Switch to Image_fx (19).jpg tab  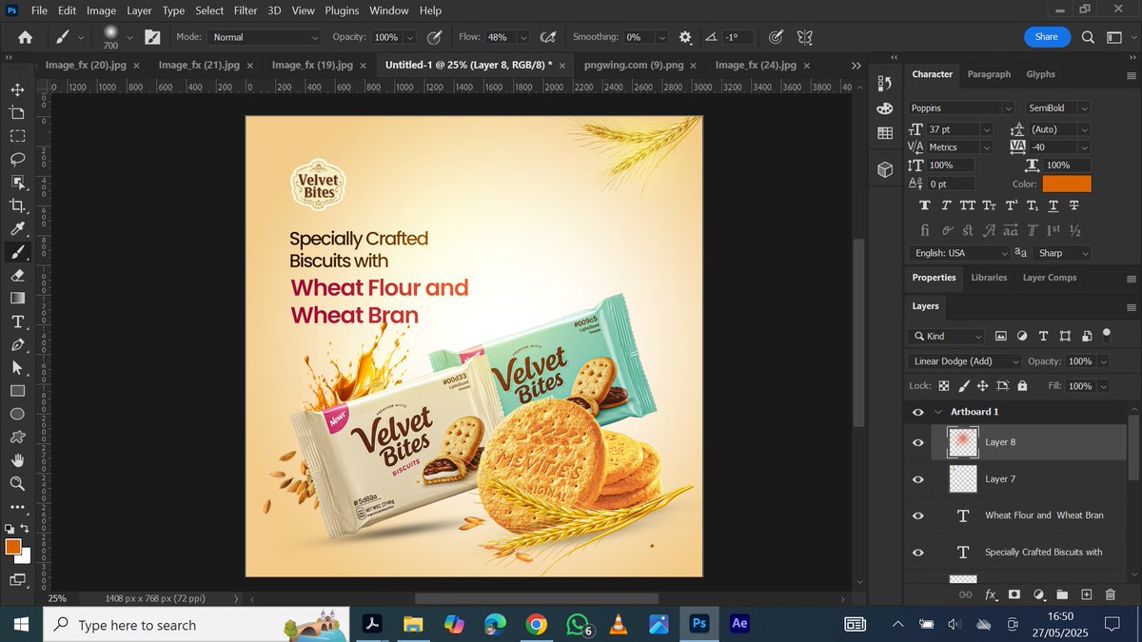click(312, 65)
